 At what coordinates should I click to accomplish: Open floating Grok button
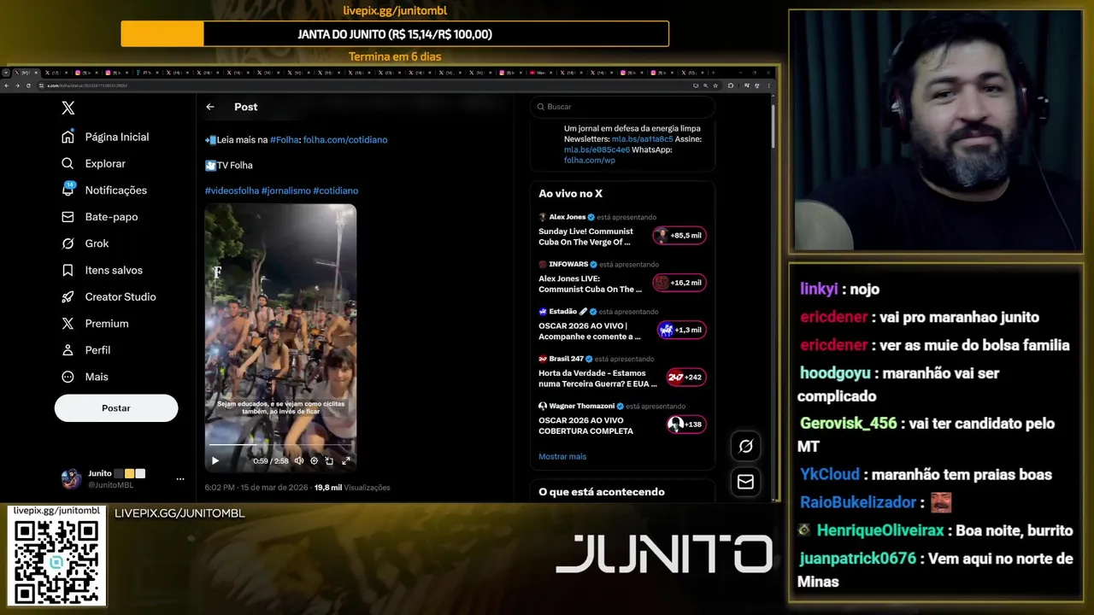745,446
